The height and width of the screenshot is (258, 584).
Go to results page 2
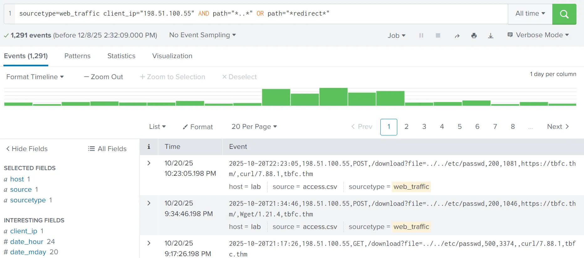pos(406,127)
